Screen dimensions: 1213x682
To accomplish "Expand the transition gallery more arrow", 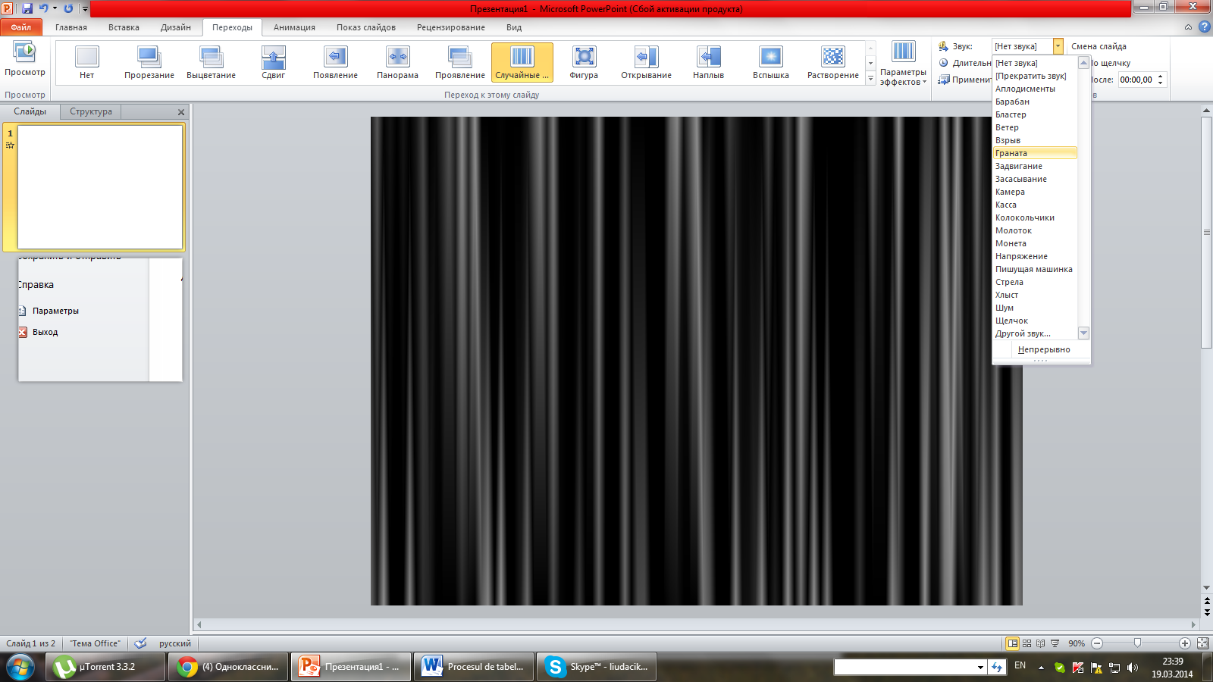I will point(870,78).
